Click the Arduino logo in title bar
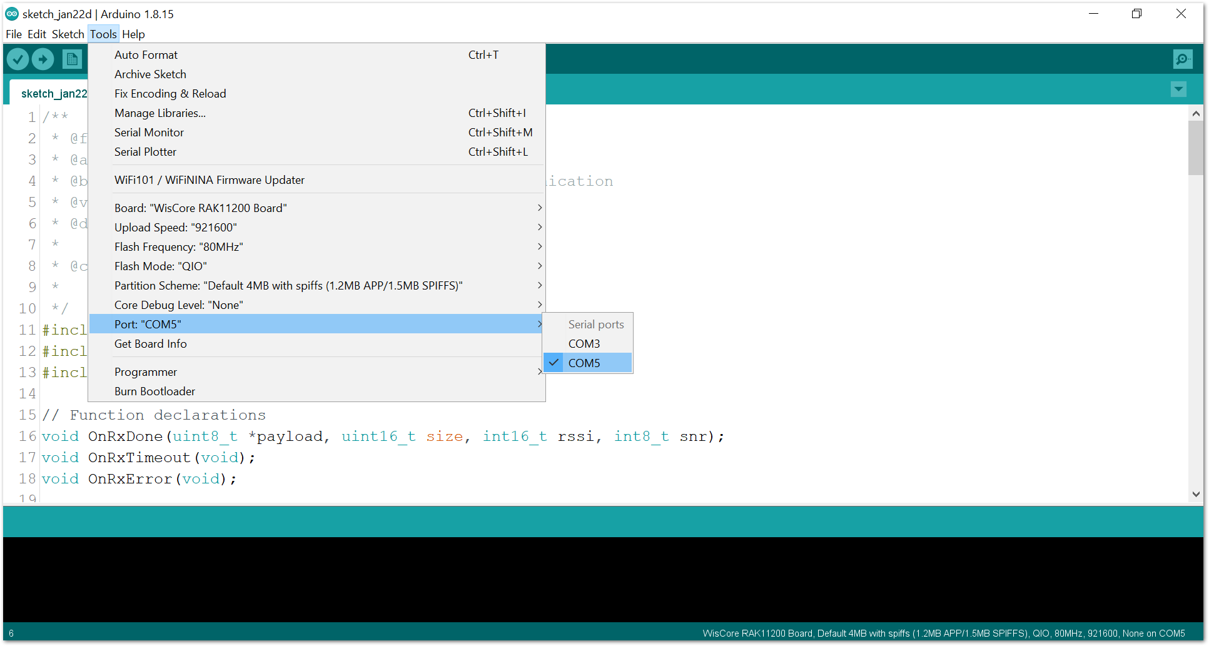The image size is (1209, 646). 12,14
